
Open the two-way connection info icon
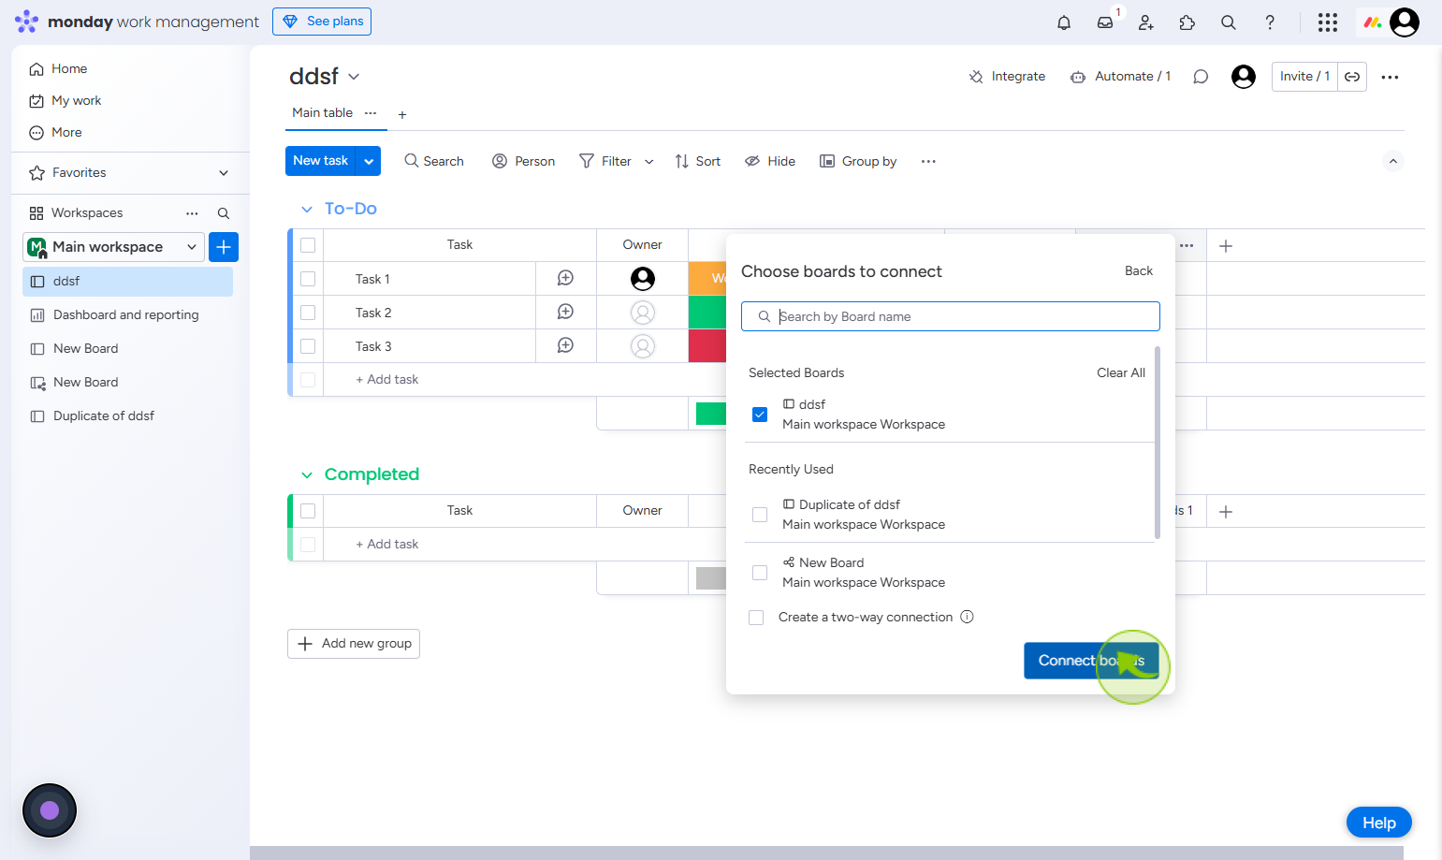tap(968, 617)
